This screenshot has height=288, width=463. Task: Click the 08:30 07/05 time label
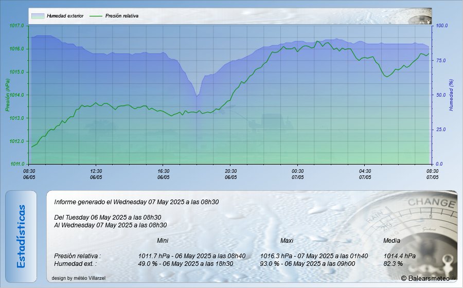[432, 174]
